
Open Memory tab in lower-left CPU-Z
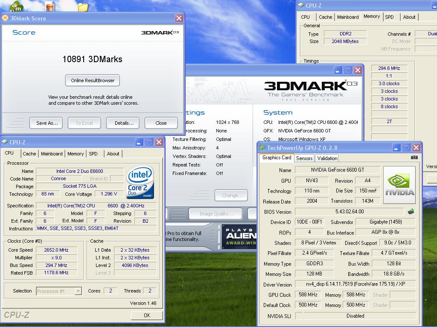(76, 154)
